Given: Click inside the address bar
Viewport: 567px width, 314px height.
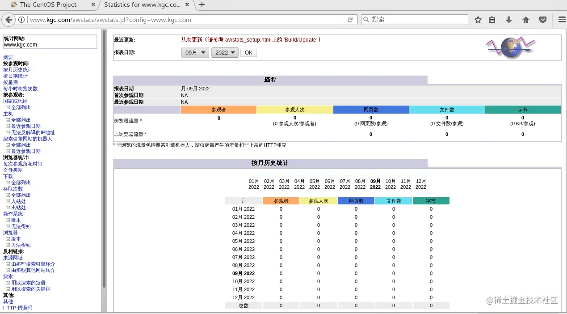Looking at the screenshot, I should pyautogui.click(x=179, y=20).
